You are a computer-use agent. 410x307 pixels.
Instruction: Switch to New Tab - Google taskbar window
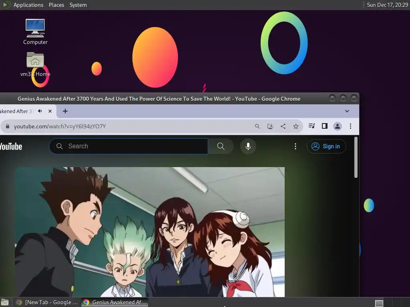coord(47,302)
